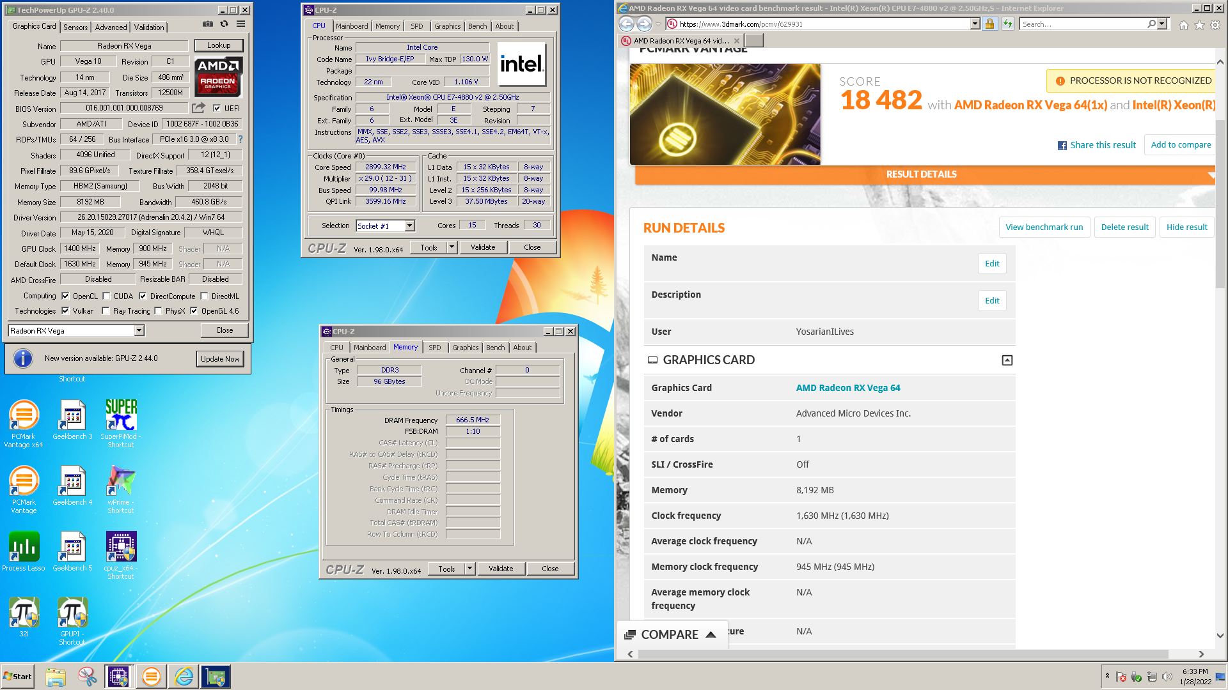Toggle the PhysX checkbox
1228x690 pixels.
158,311
